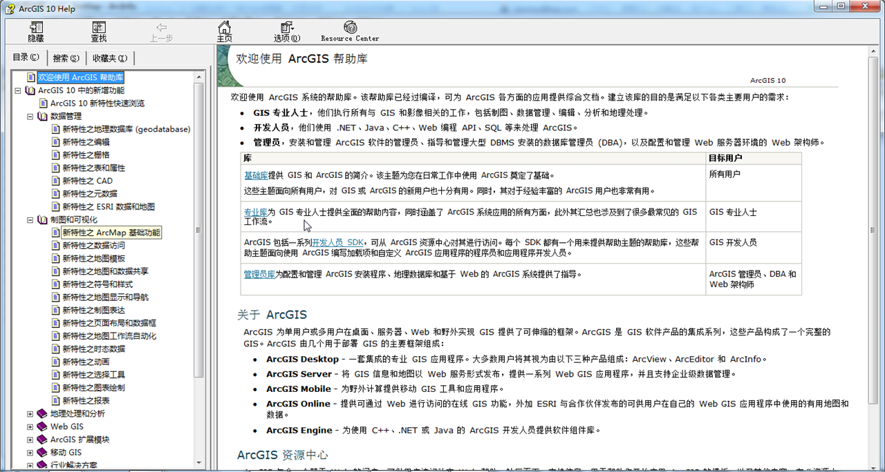Click the page icon for ArcGIS 10 新特性快速浏览
Screen dimensions: 885x472
click(44, 104)
